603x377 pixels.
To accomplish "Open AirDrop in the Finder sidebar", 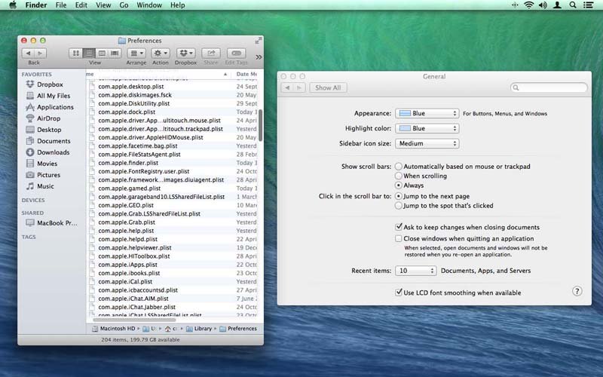I will tap(48, 118).
